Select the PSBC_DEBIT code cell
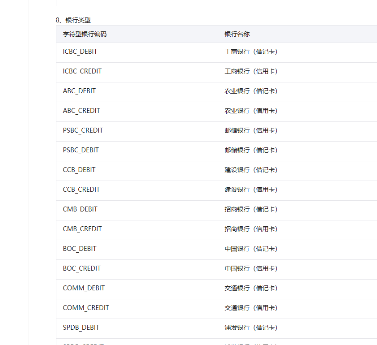The height and width of the screenshot is (345, 377). pos(80,151)
